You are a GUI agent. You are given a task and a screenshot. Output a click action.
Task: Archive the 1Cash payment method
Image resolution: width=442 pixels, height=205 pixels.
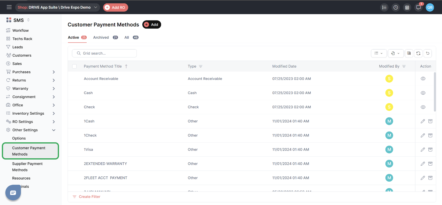(x=430, y=121)
